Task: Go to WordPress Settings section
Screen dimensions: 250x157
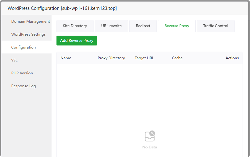Action: click(27, 34)
